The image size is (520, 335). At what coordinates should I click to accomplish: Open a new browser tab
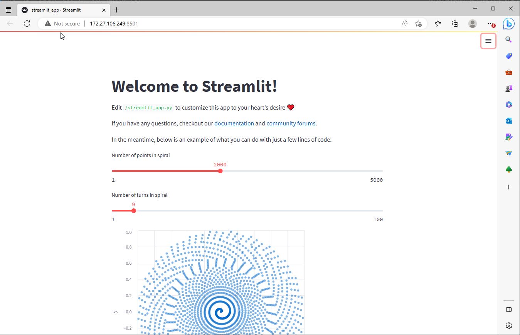pos(116,10)
